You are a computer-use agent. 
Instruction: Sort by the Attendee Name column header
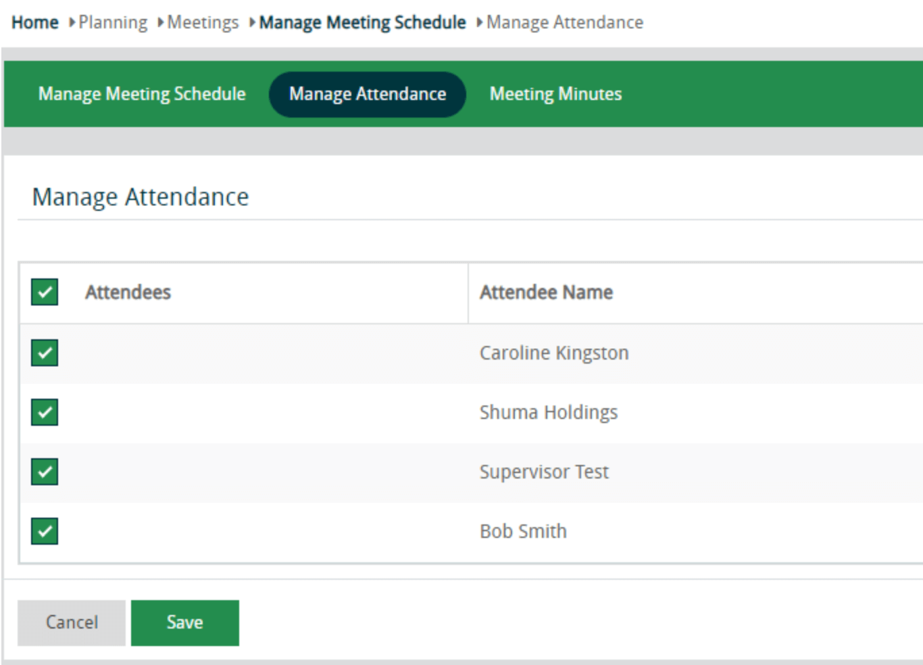point(546,293)
